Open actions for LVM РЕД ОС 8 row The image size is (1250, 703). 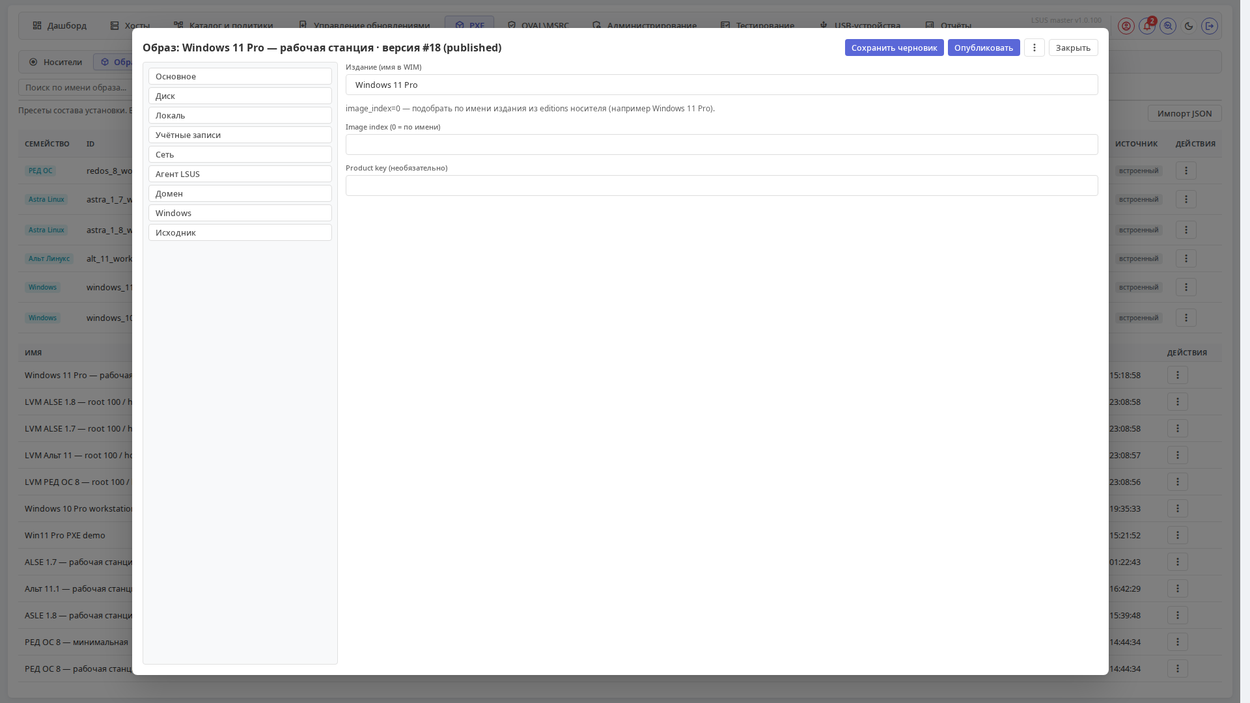(1178, 482)
